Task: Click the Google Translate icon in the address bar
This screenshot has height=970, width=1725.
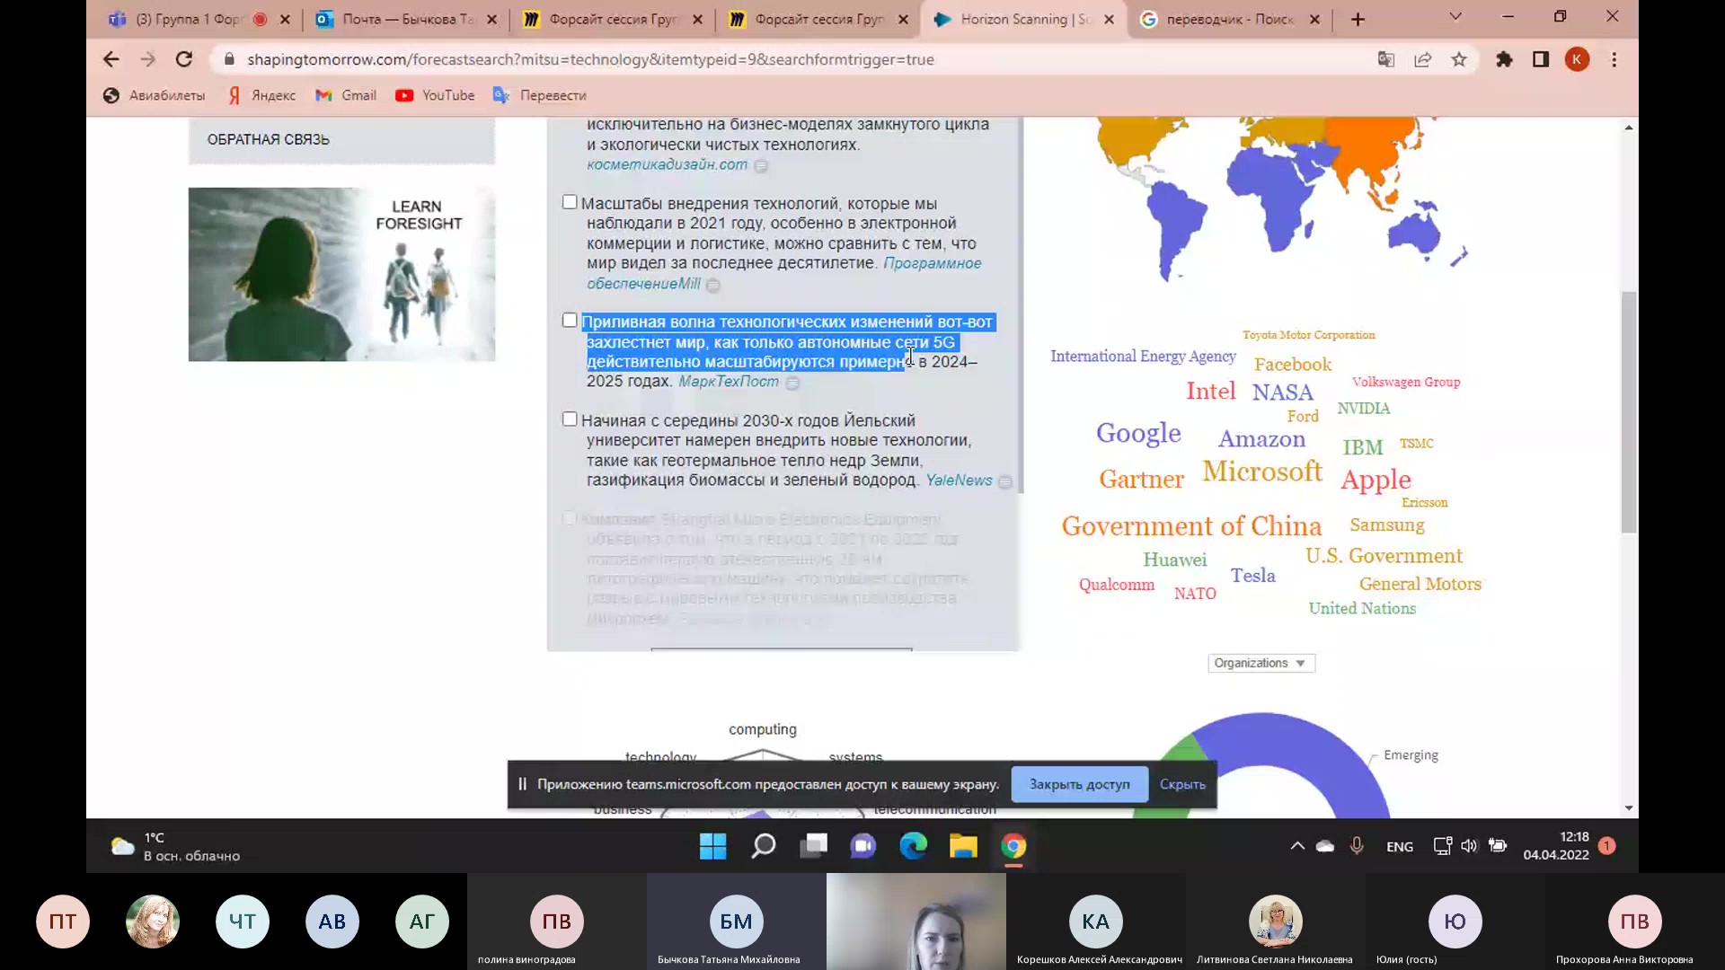Action: click(x=1386, y=59)
